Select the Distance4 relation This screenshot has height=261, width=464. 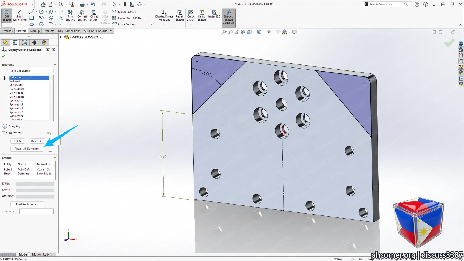pyautogui.click(x=29, y=77)
